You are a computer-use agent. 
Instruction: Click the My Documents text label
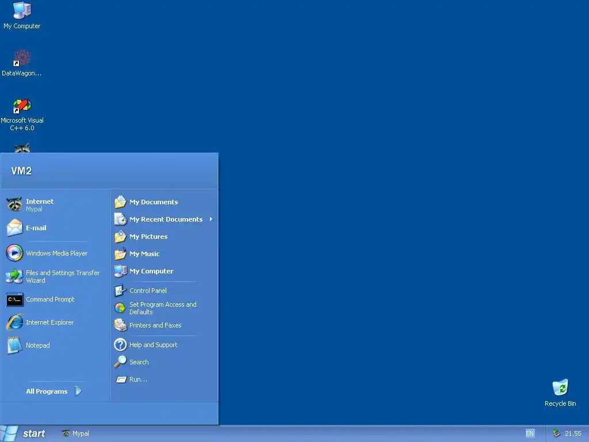[154, 202]
